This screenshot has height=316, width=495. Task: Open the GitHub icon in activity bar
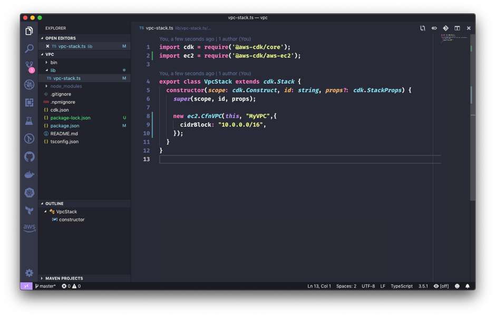[x=29, y=156]
